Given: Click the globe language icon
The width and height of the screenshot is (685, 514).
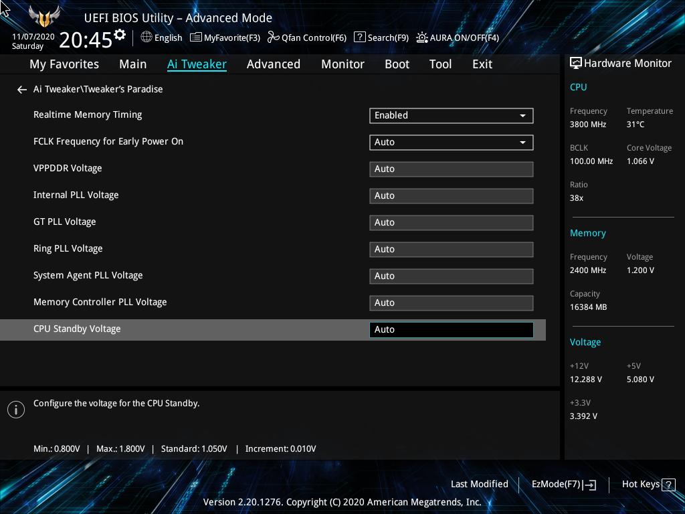Looking at the screenshot, I should coord(146,37).
